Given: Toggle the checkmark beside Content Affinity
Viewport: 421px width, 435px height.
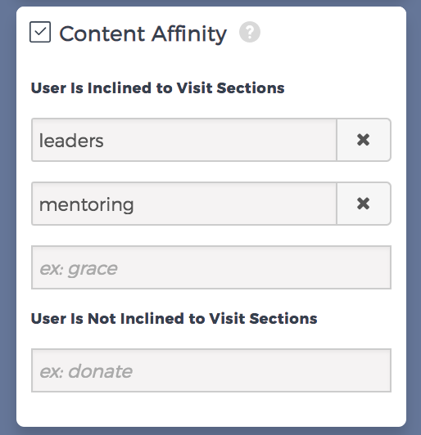Looking at the screenshot, I should point(40,32).
